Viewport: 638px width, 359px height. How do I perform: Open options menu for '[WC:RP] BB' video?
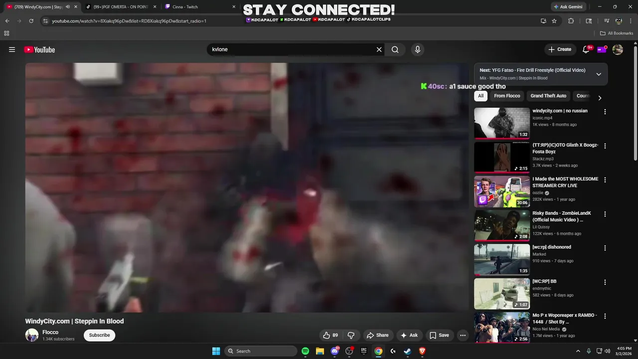pos(605,282)
